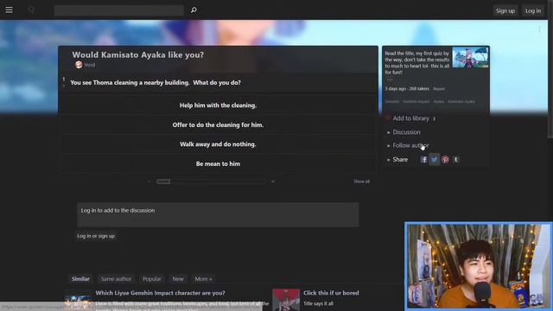Image resolution: width=553 pixels, height=311 pixels.
Task: Choose answer 'Help him with the cleaning.'
Action: 218,105
